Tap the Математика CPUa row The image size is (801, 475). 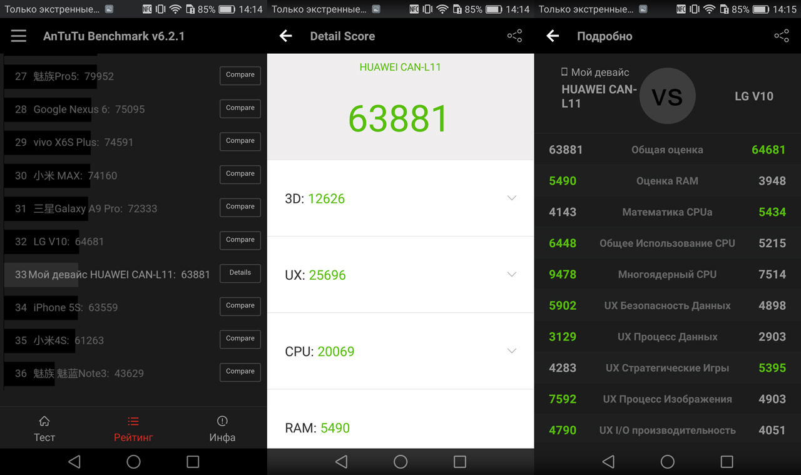coord(668,212)
